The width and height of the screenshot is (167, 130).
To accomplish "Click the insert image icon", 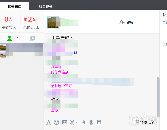I will point(64,122).
